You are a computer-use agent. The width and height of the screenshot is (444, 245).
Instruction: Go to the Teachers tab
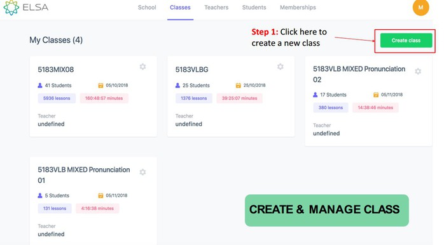point(216,8)
